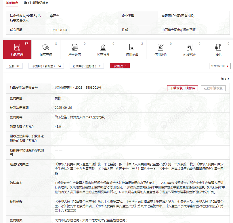The image size is (233, 223).
Task: Select the 信用承诺 certificate icon
Action: [x=132, y=47]
